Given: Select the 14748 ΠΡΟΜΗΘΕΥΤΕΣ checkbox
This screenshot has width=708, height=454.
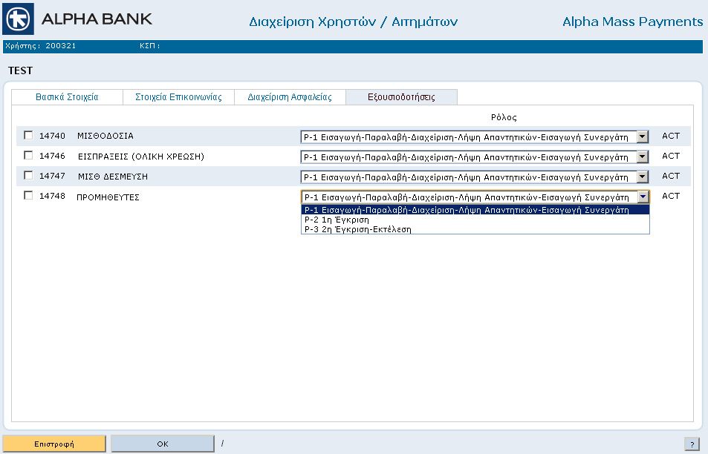Looking at the screenshot, I should tap(28, 195).
